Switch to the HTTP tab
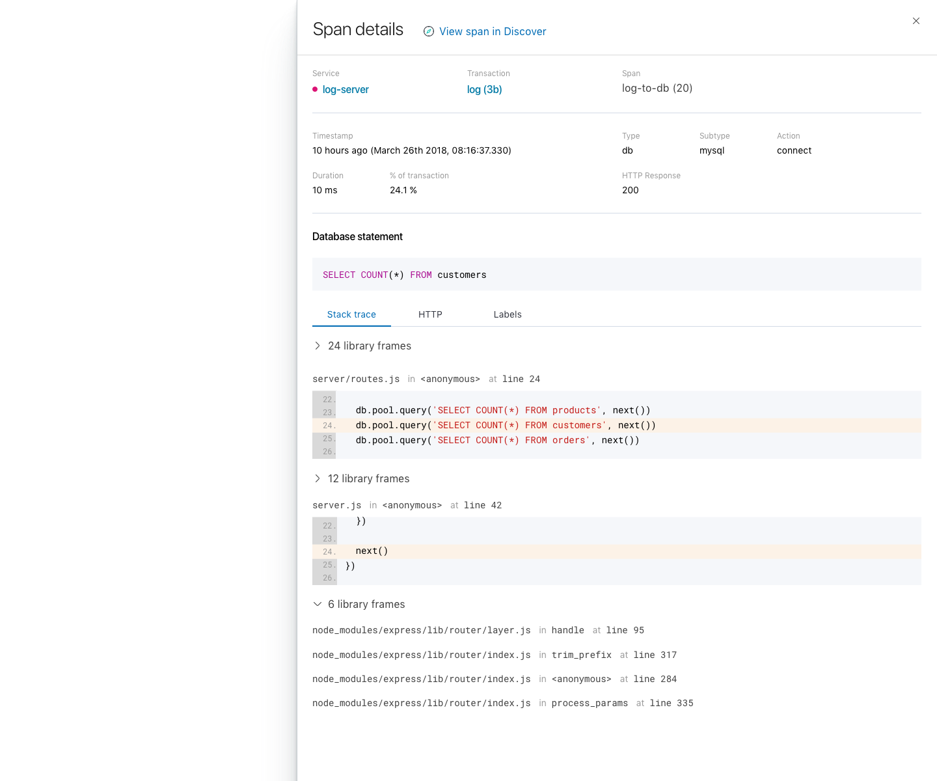The height and width of the screenshot is (781, 937). [430, 314]
